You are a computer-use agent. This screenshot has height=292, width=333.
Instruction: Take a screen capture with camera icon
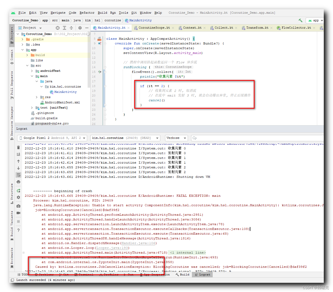[18, 206]
